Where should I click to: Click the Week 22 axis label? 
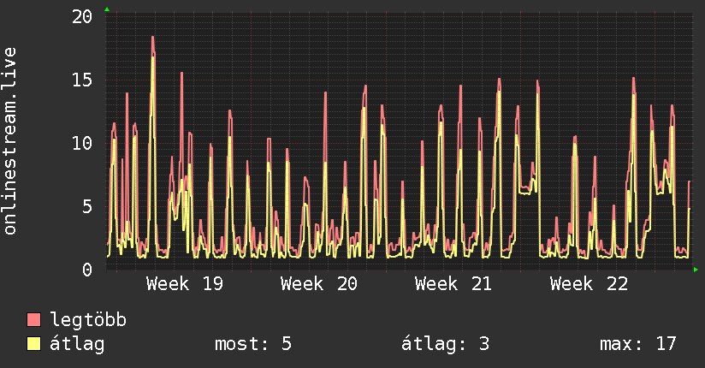[589, 284]
